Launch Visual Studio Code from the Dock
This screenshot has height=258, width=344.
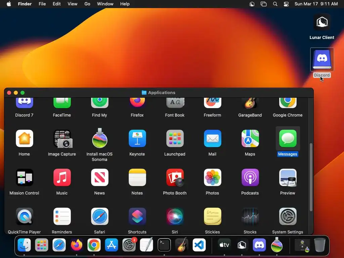(x=199, y=245)
